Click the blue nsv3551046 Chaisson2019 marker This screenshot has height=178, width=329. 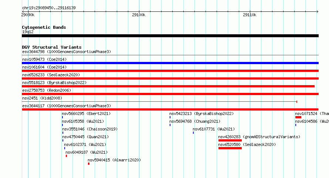[x=63, y=133]
